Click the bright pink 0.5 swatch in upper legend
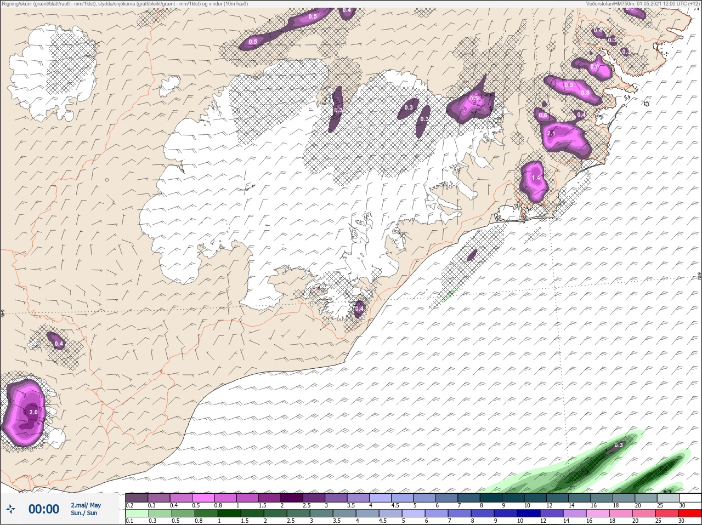Screen dimensions: 702x525 click(202, 498)
